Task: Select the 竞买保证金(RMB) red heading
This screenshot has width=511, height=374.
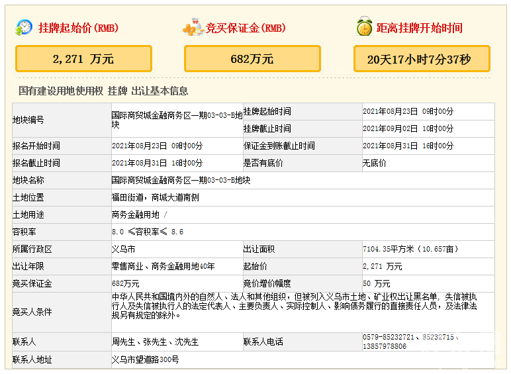Action: 246,28
